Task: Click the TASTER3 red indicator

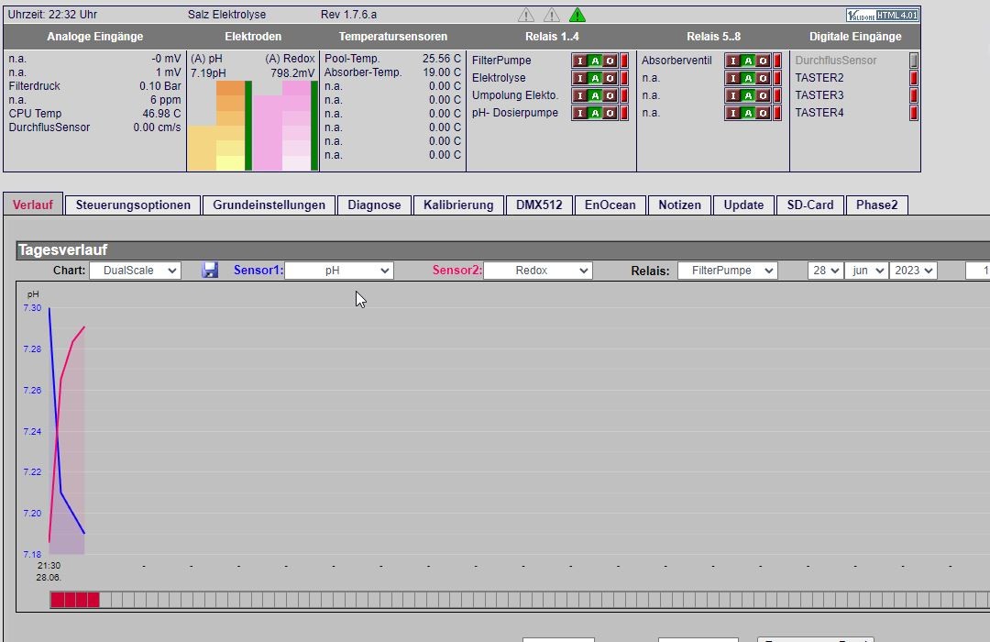Action: pos(914,95)
